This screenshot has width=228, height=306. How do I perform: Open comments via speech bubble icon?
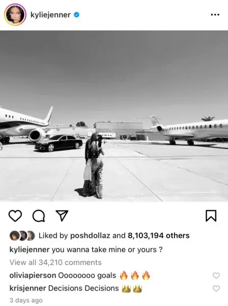click(x=39, y=216)
